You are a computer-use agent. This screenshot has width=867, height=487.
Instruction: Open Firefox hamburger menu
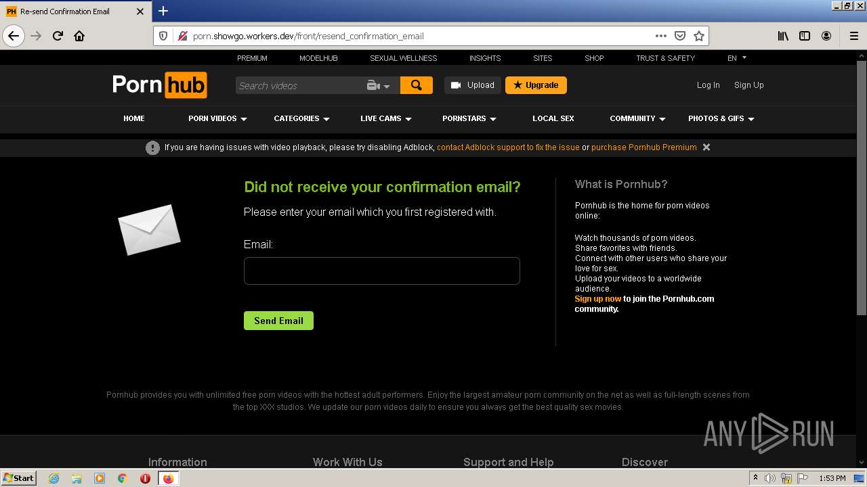853,36
